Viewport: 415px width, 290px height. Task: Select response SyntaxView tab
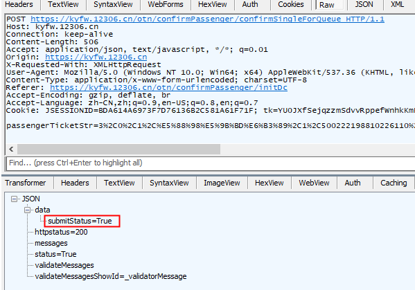click(x=169, y=183)
